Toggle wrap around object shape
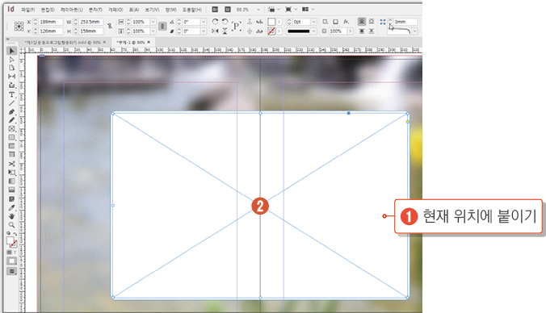The width and height of the screenshot is (546, 313). point(362,31)
